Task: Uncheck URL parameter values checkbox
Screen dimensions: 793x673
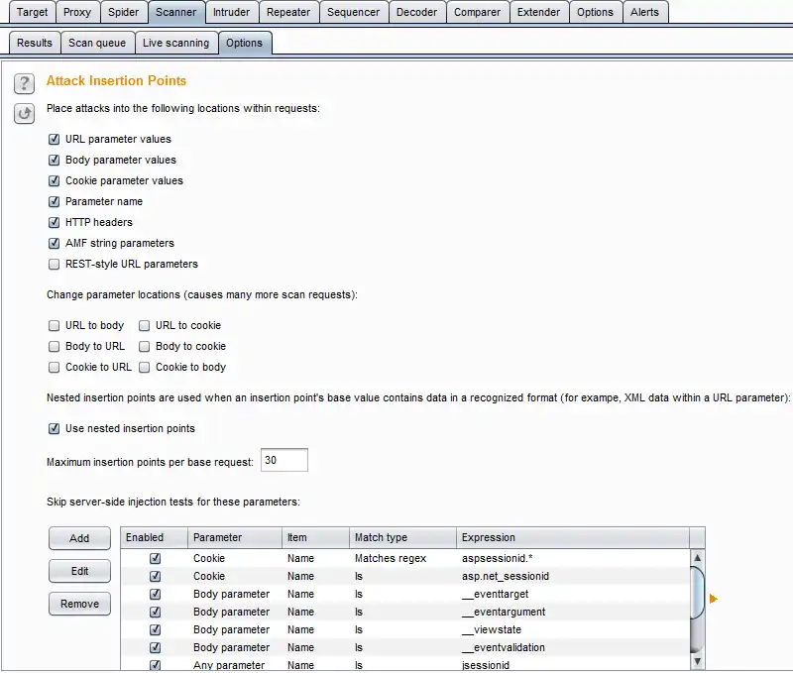Action: tap(55, 139)
